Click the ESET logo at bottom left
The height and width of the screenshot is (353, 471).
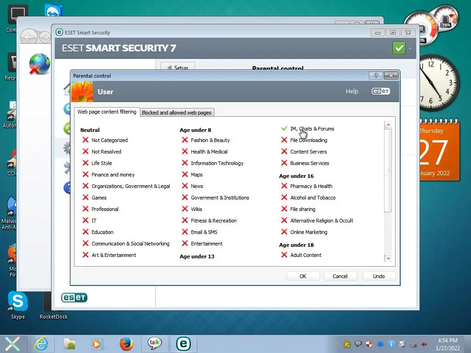(x=74, y=297)
